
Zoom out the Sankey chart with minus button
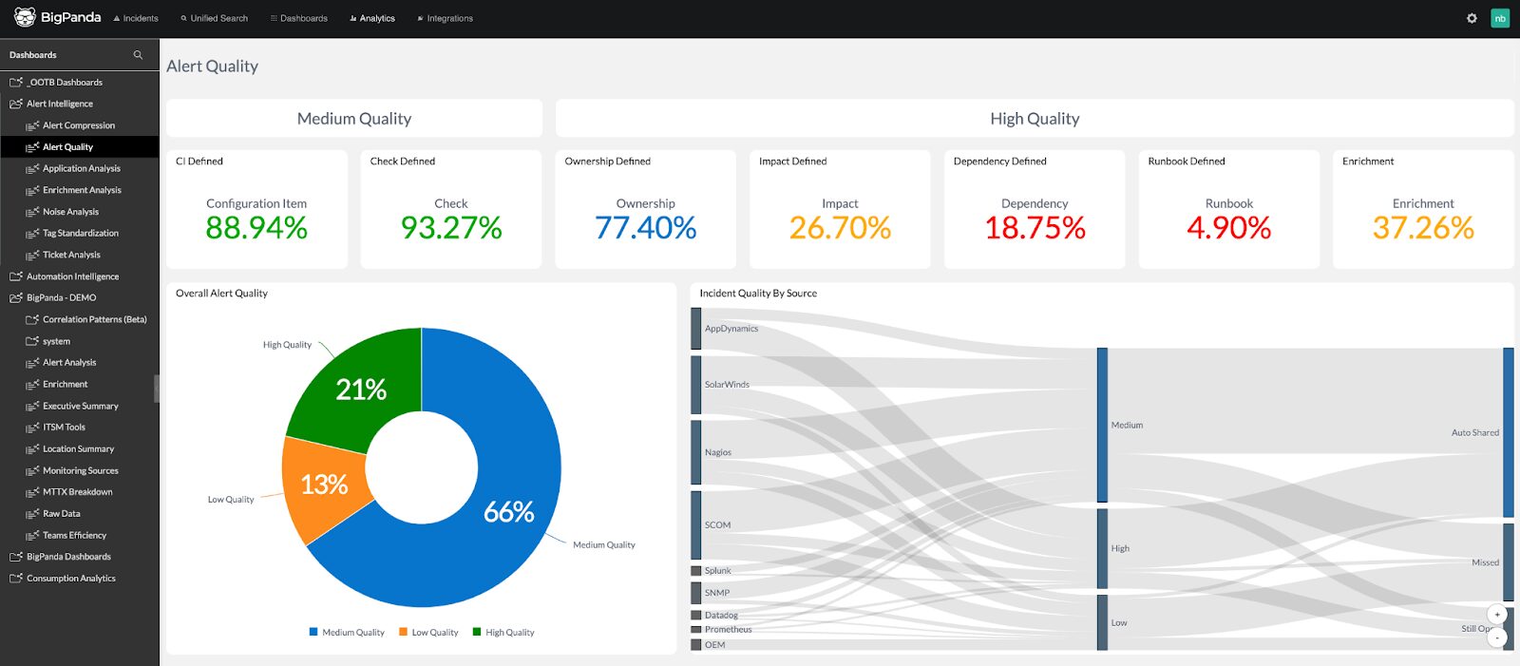tap(1497, 637)
